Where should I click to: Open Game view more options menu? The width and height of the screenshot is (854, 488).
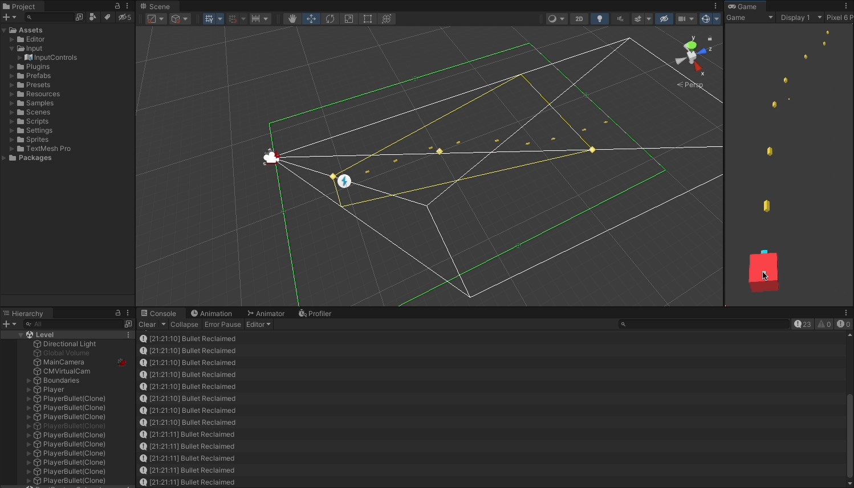pos(846,6)
